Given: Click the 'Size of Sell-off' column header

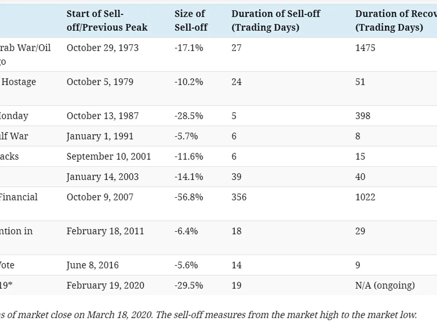Looking at the screenshot, I should (191, 20).
